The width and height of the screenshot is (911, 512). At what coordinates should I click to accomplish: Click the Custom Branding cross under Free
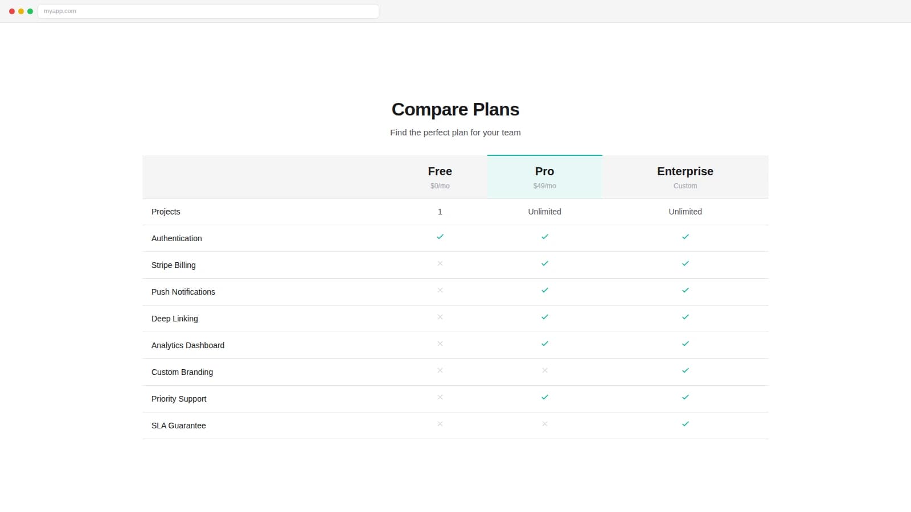click(x=440, y=370)
